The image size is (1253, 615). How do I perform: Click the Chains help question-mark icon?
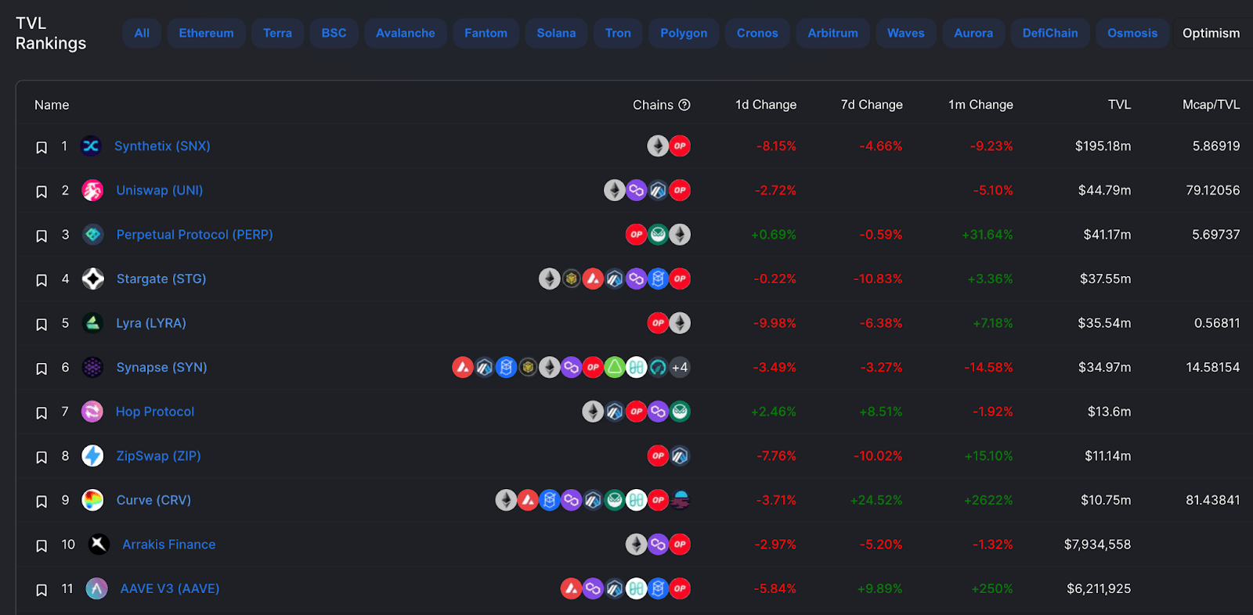click(684, 105)
